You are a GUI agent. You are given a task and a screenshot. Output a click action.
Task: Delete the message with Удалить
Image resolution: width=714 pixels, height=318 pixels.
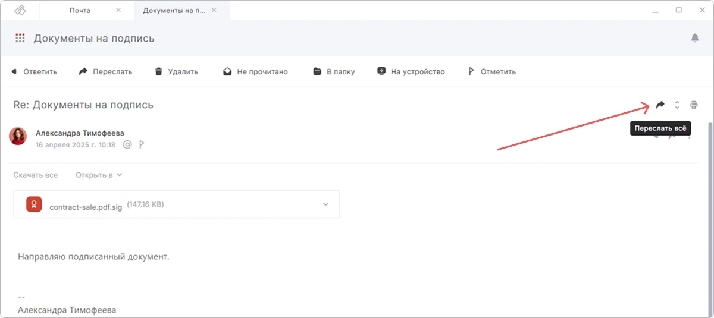176,72
